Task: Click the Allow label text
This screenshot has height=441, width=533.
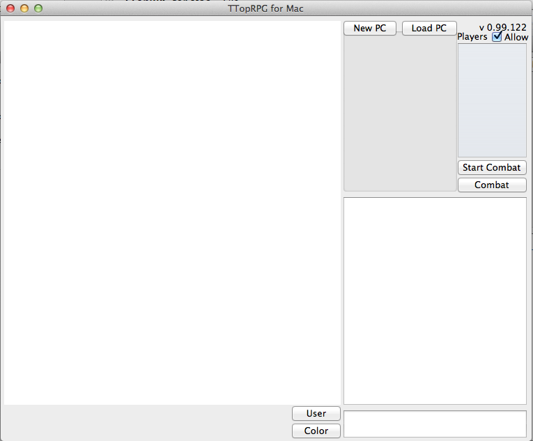Action: coord(516,37)
